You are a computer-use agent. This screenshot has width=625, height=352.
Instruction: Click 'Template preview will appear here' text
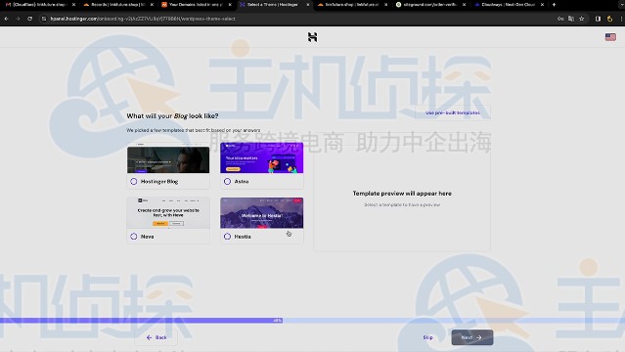402,194
